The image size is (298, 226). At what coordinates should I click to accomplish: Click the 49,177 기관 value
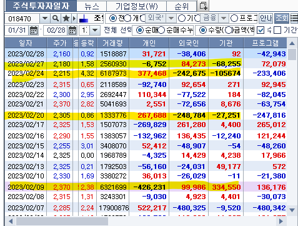229,167
